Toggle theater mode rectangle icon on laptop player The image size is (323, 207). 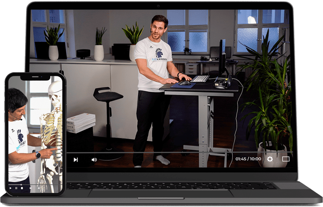285,158
